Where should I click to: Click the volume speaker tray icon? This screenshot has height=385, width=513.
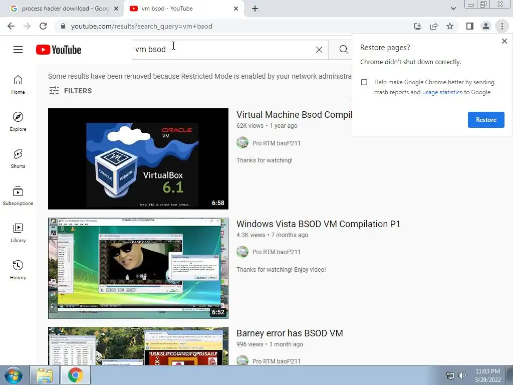coord(462,375)
